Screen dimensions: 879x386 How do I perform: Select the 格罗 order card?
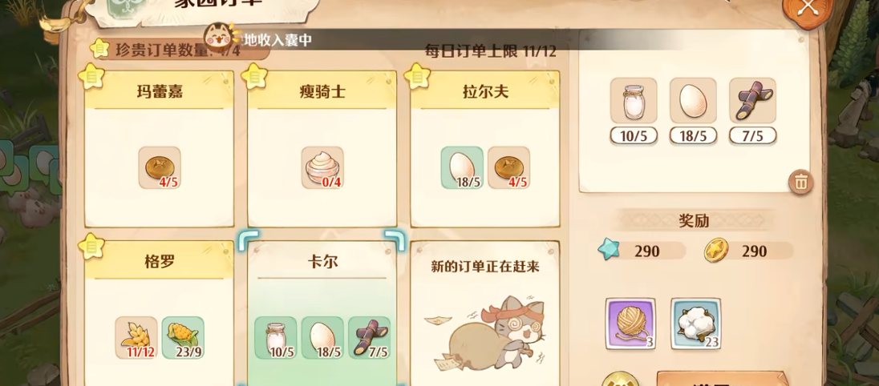[x=160, y=313]
